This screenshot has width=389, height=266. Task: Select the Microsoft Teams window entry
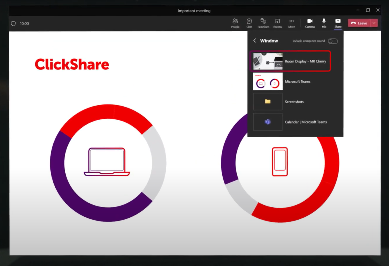point(290,82)
